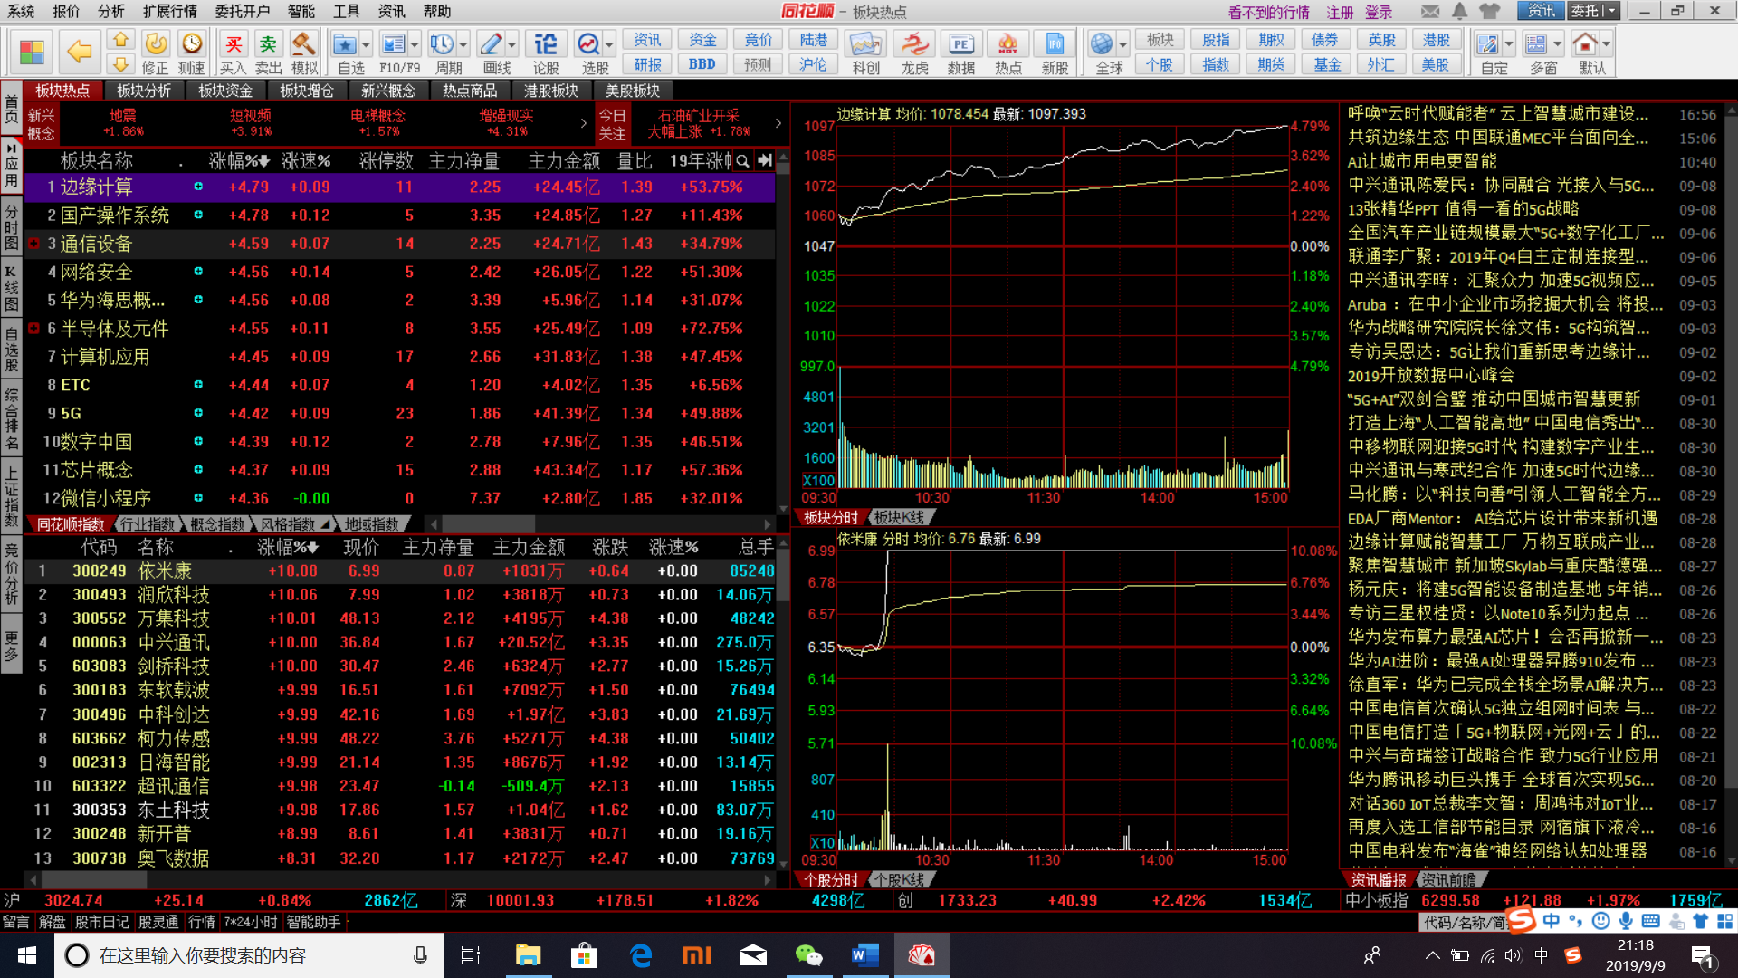
Task: Click the F10/F9 info icon
Action: [393, 44]
